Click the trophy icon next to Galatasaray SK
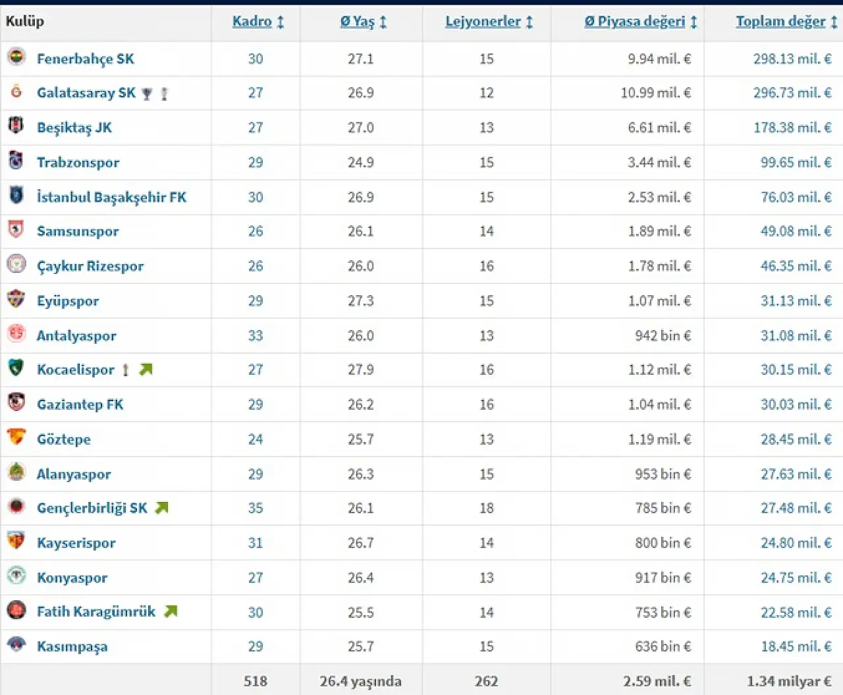Image resolution: width=843 pixels, height=695 pixels. coord(147,94)
